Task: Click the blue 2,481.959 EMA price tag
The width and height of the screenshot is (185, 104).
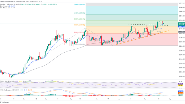Action: pos(182,26)
